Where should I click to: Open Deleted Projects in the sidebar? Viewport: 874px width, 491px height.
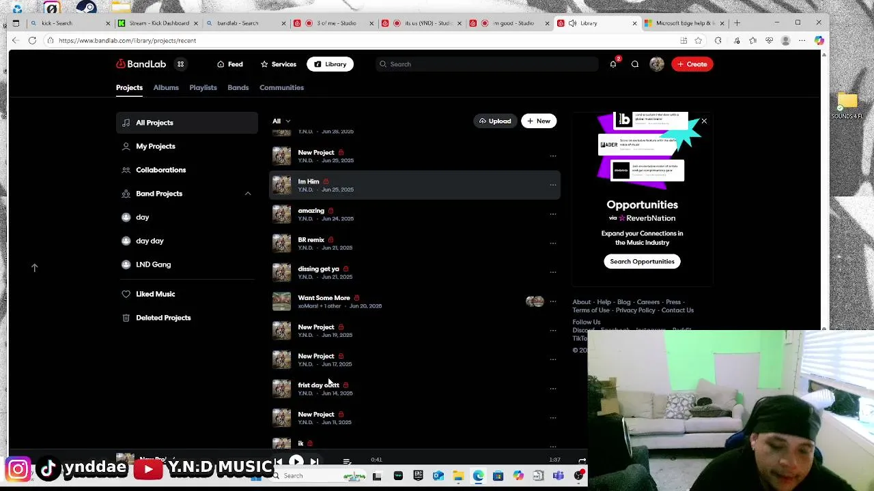(187, 318)
